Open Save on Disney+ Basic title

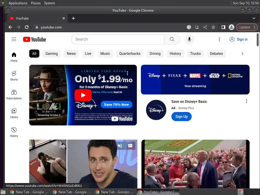coord(189,102)
